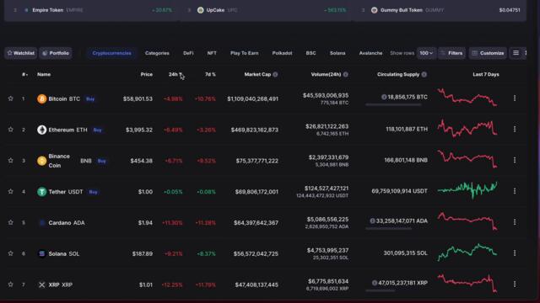Select the BSC tab
Image resolution: width=540 pixels, height=303 pixels.
310,53
